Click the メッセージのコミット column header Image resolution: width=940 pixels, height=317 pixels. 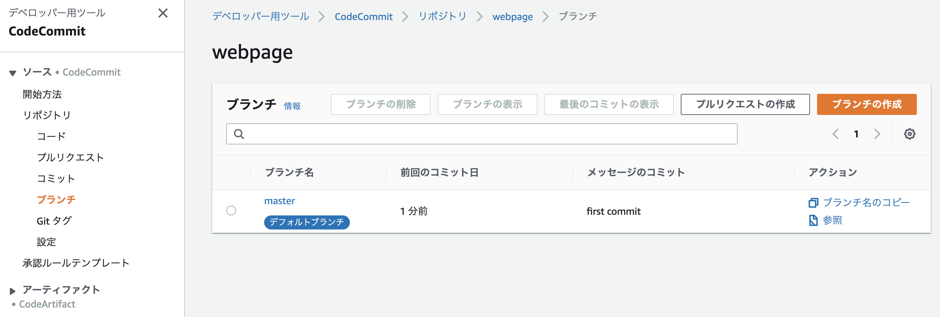tap(636, 172)
